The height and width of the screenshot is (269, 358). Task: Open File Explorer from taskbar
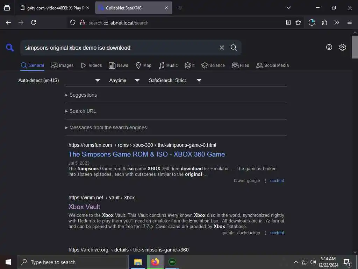click(x=138, y=262)
